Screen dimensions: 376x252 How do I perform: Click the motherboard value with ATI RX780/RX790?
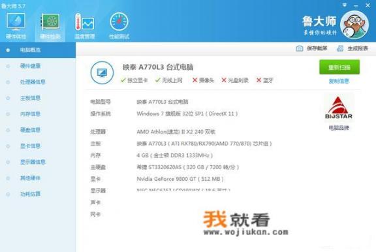[204, 144]
